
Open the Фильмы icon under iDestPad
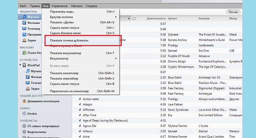click(28, 77)
